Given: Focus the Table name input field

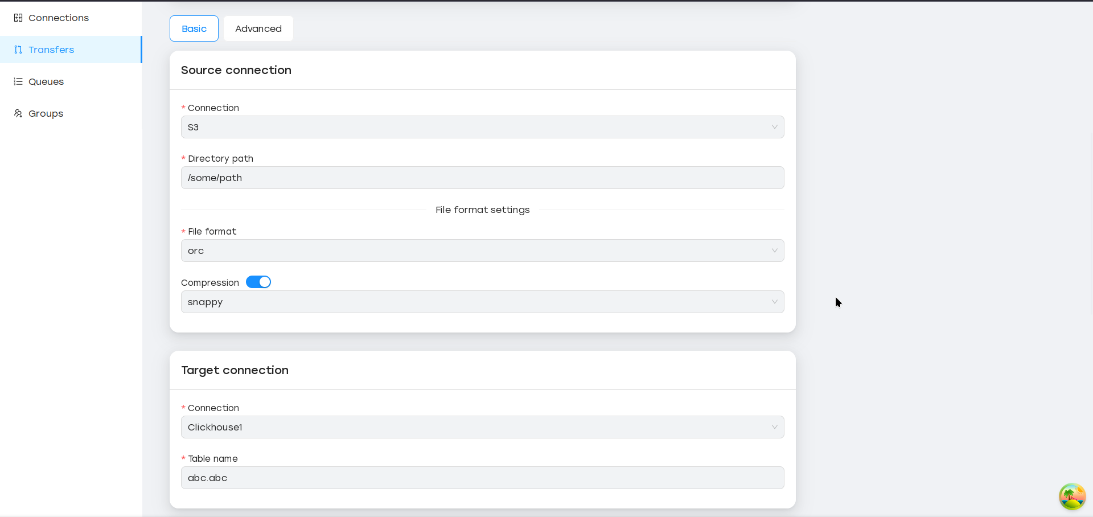Looking at the screenshot, I should click(x=482, y=478).
